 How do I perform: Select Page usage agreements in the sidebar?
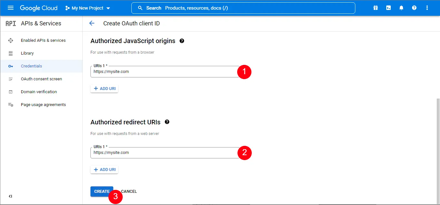[x=43, y=104]
